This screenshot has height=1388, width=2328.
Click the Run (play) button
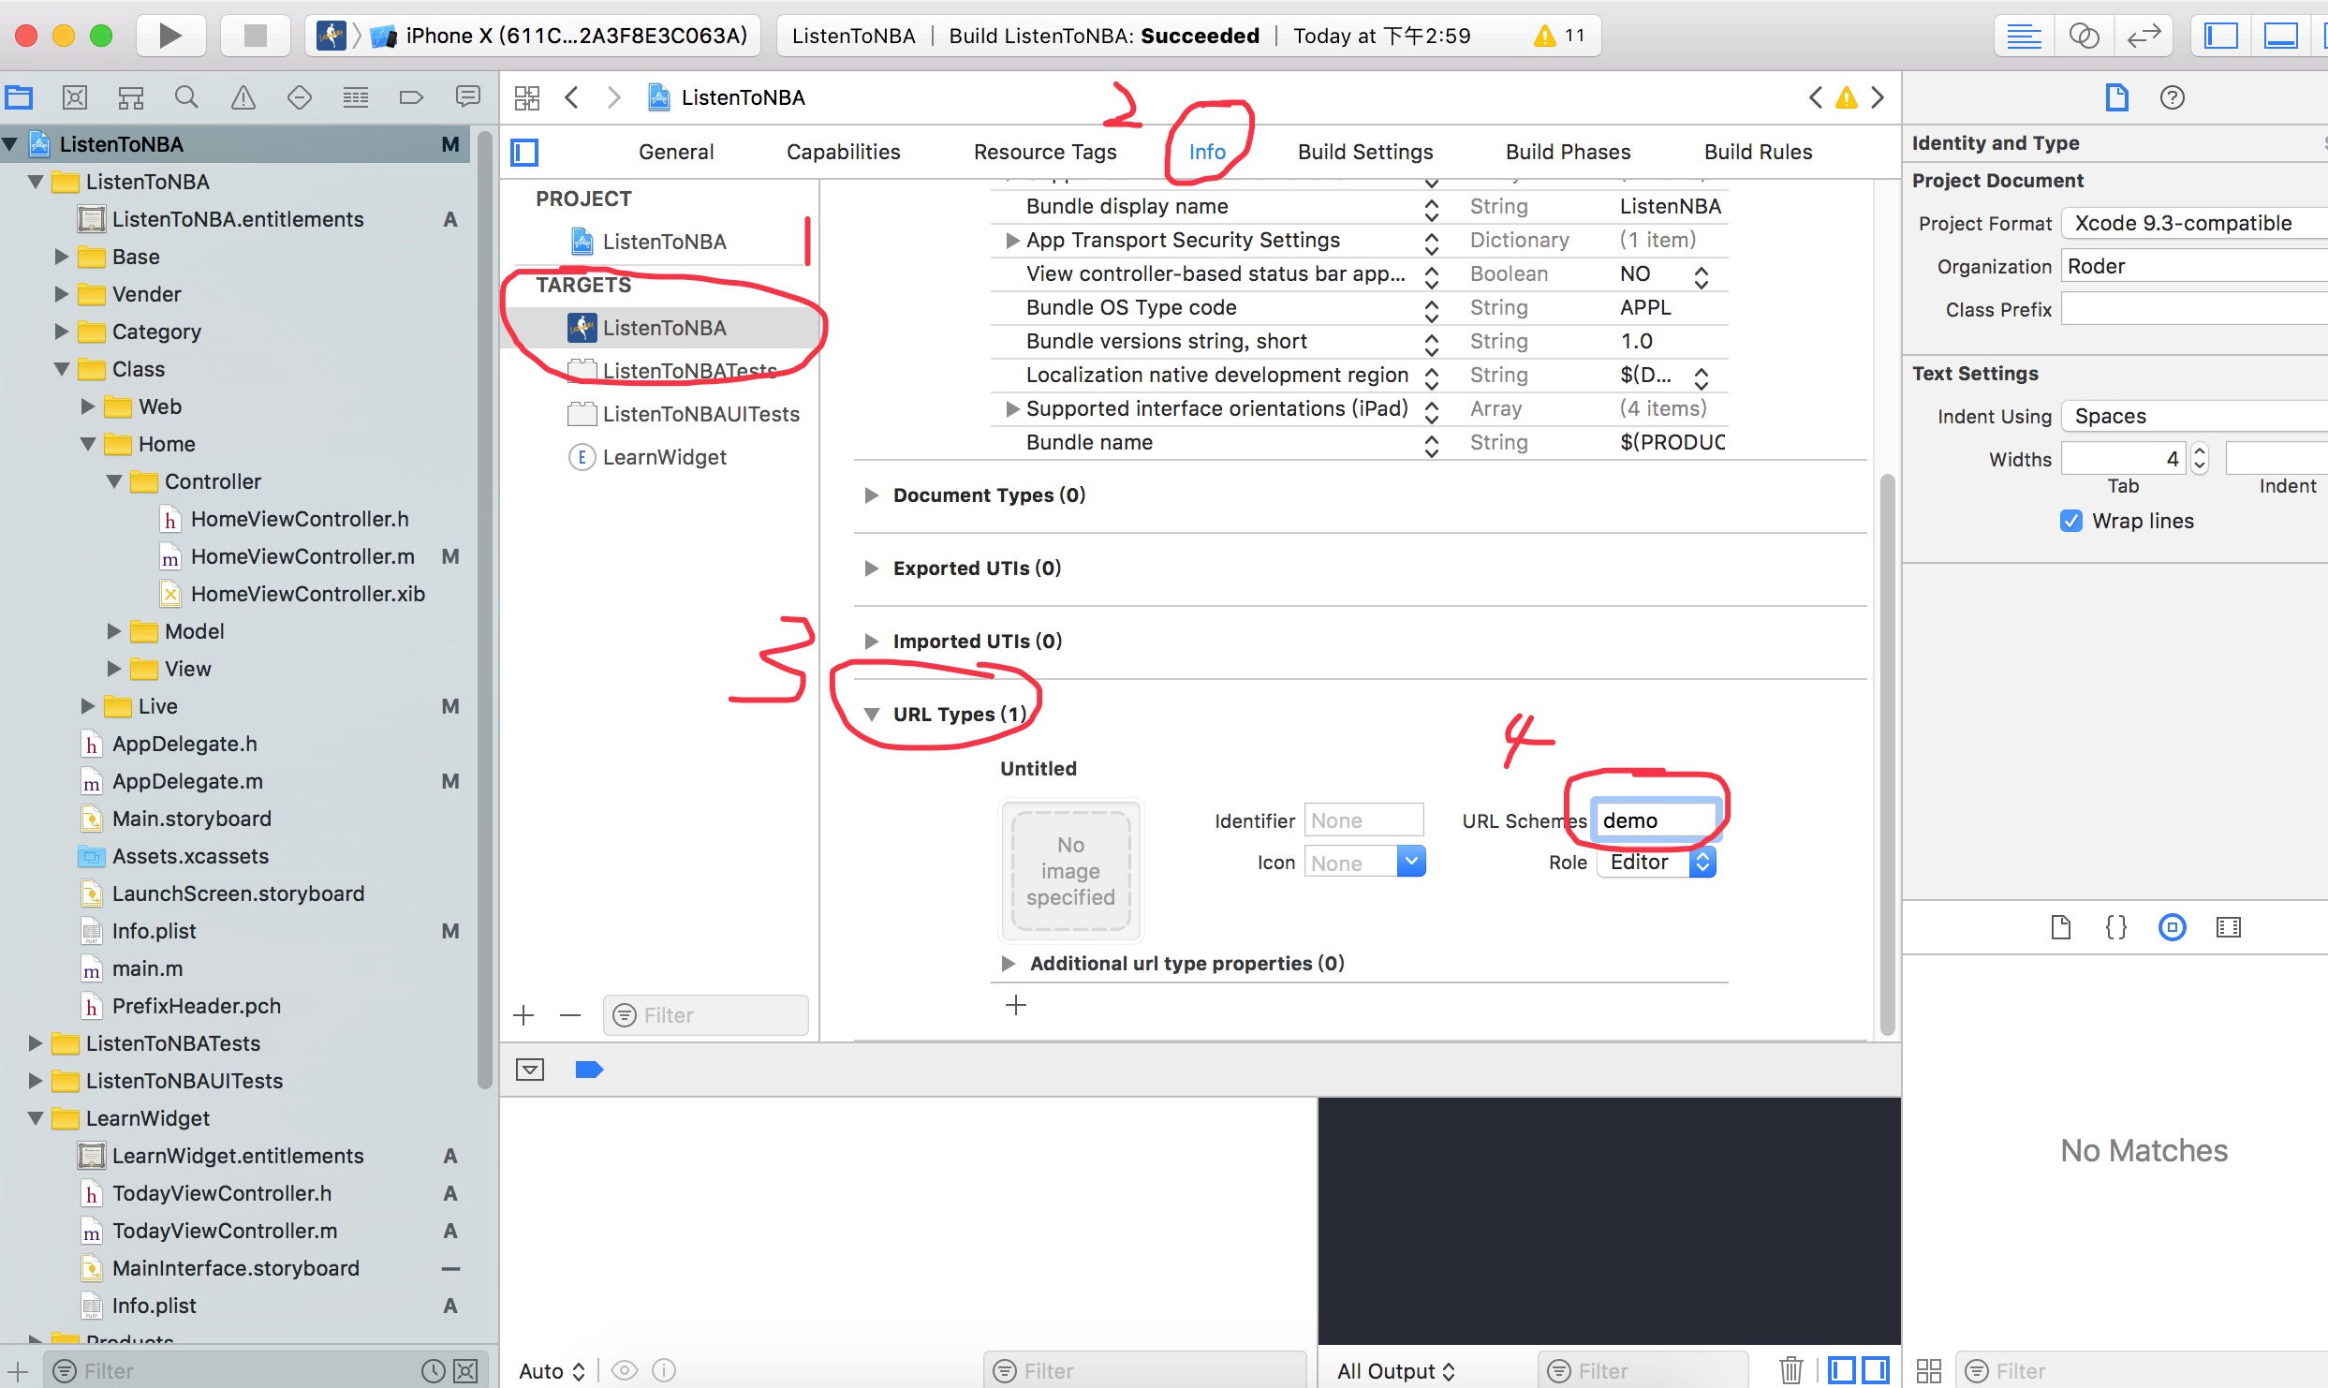pos(169,36)
